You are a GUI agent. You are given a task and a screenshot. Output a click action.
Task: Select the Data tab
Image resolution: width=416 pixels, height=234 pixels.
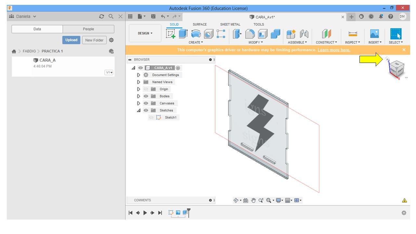click(x=37, y=29)
